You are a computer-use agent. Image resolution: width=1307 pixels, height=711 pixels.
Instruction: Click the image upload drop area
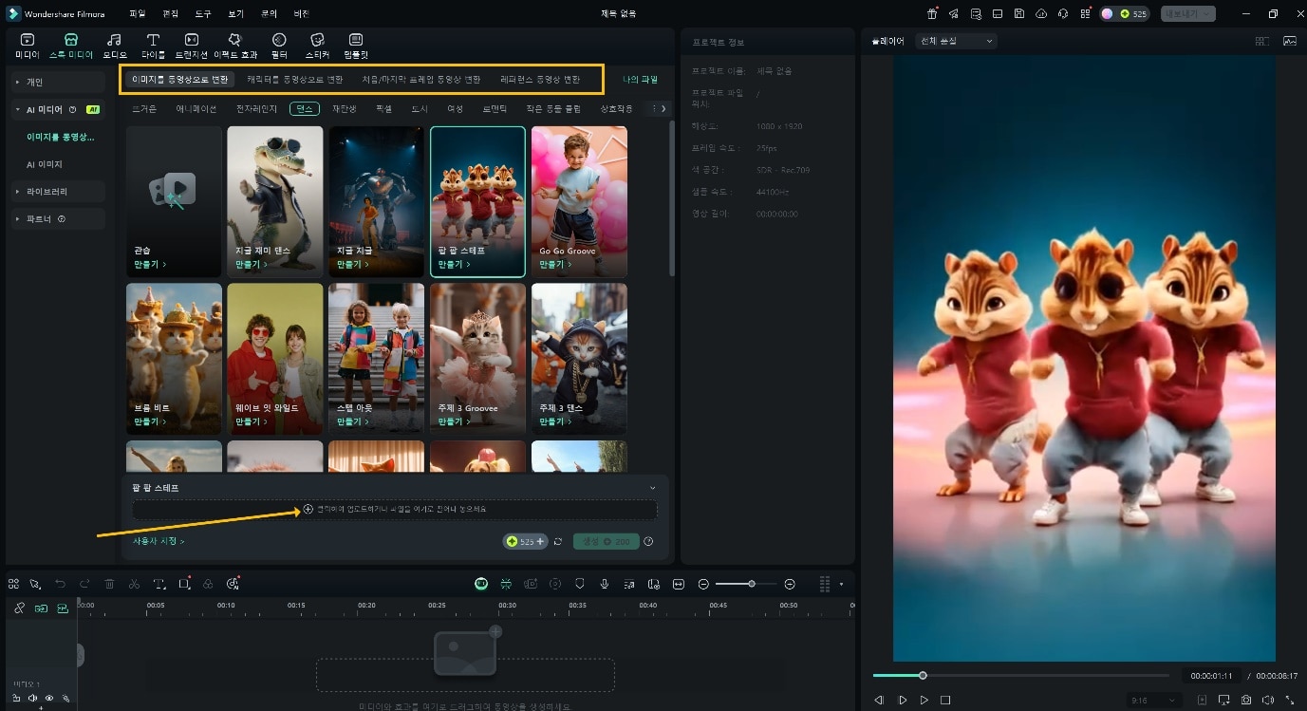point(395,510)
